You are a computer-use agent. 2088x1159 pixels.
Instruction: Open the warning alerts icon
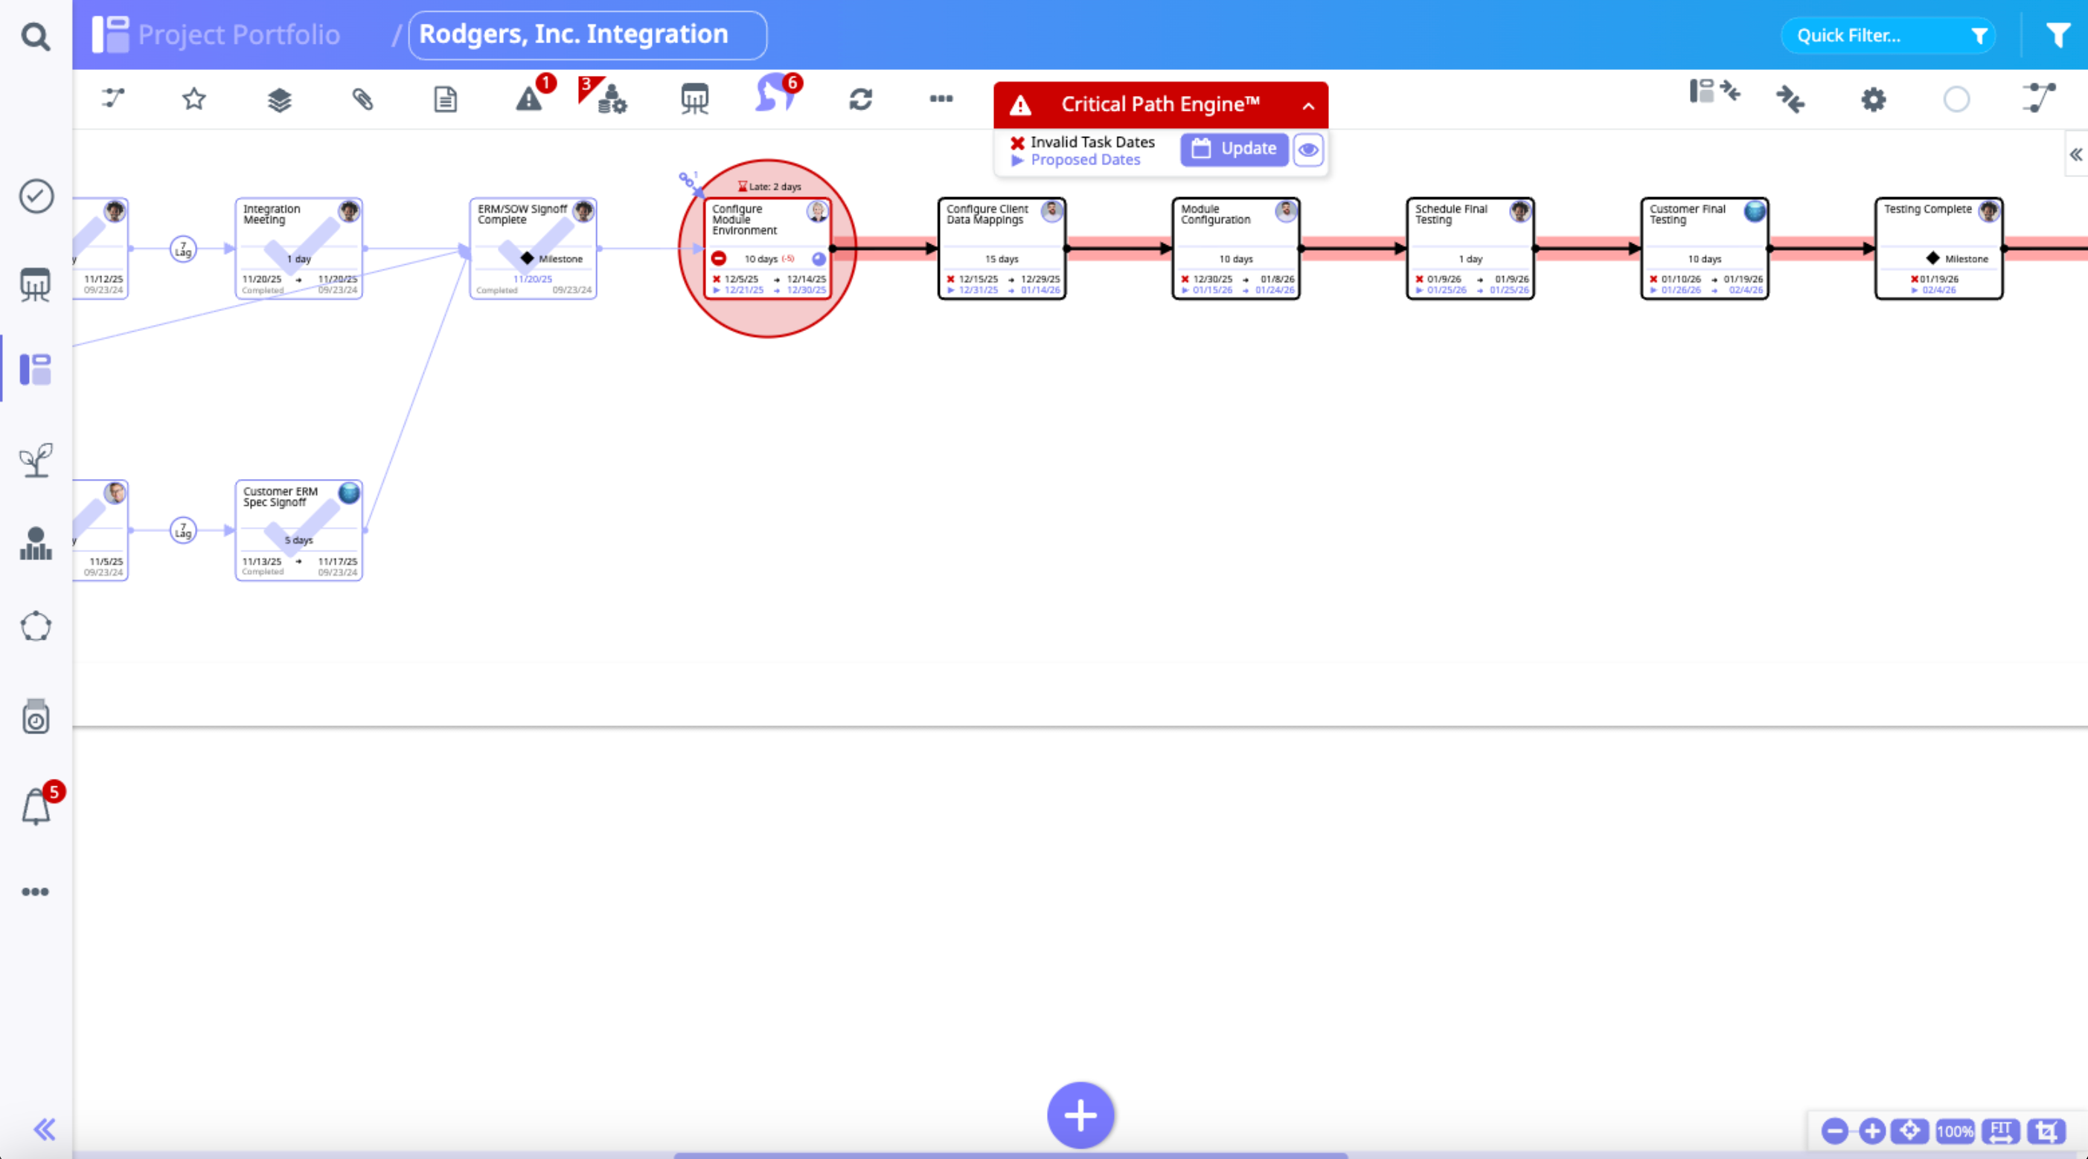(529, 99)
